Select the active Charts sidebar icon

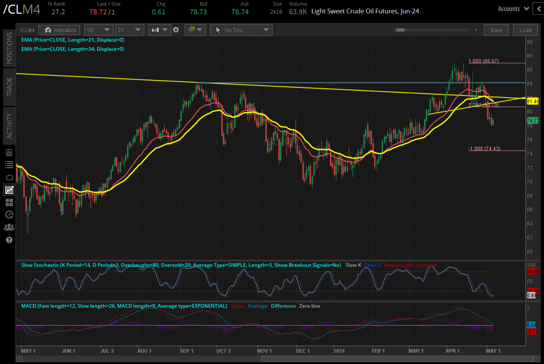coord(9,190)
